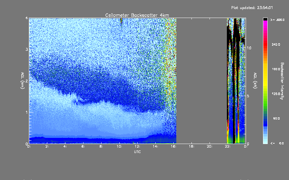The image size is (289, 180).
Task: Click the '4' km tick label on left axis
Action: 27,18
